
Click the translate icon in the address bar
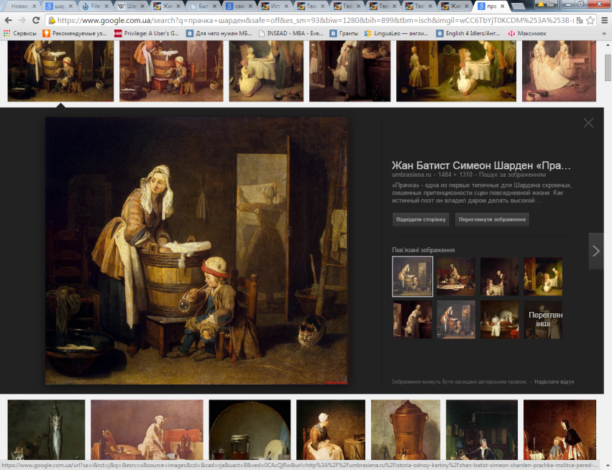pos(580,20)
